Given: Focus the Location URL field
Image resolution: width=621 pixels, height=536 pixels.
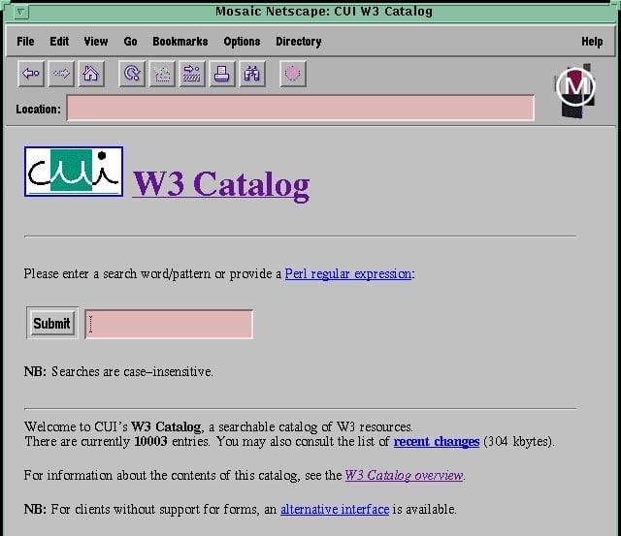Looking at the screenshot, I should pyautogui.click(x=301, y=108).
